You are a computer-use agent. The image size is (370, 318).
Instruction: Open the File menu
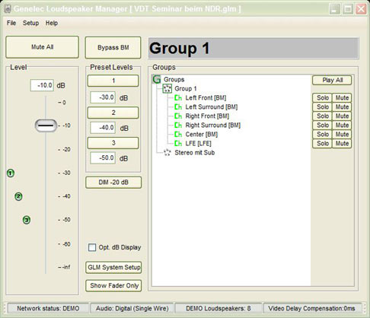pyautogui.click(x=11, y=23)
